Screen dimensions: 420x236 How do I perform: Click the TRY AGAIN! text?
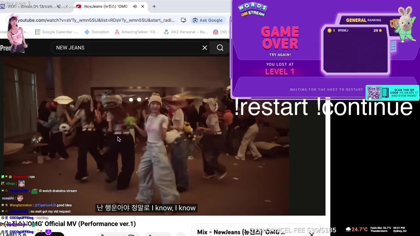(x=280, y=55)
